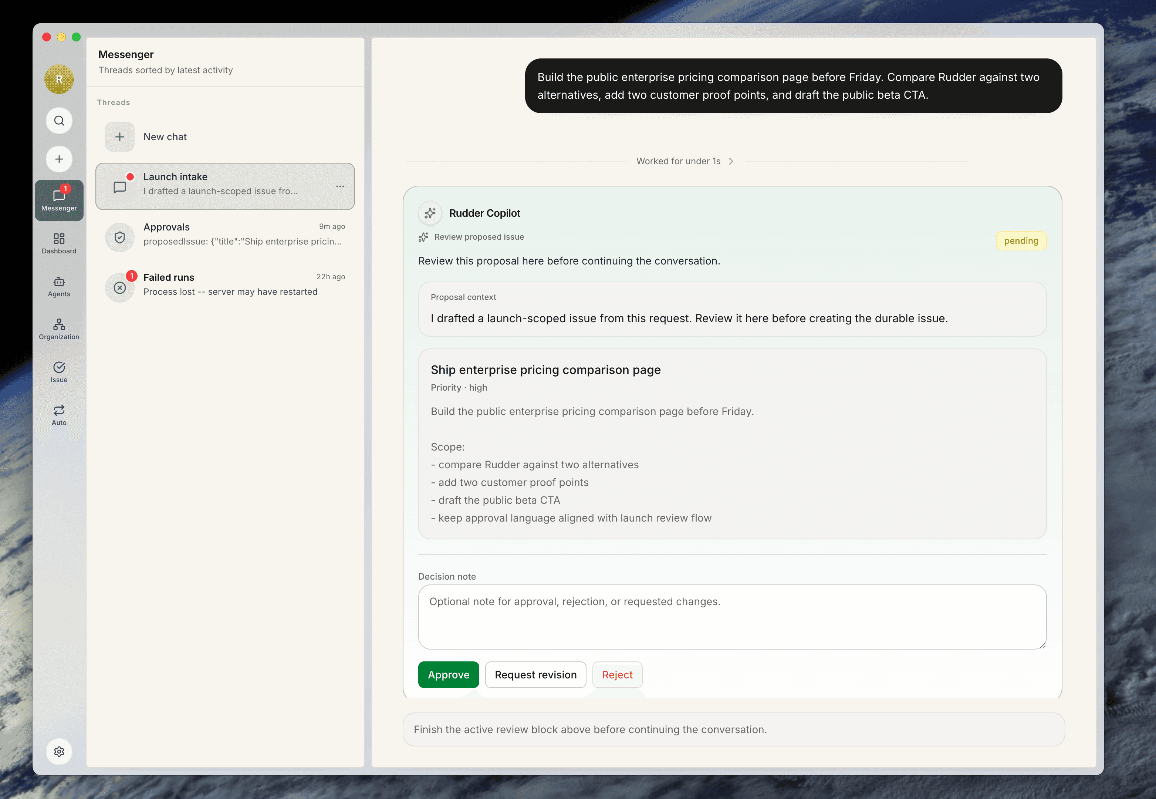This screenshot has width=1156, height=799.
Task: Click the sidebar plus create button
Action: coord(59,159)
